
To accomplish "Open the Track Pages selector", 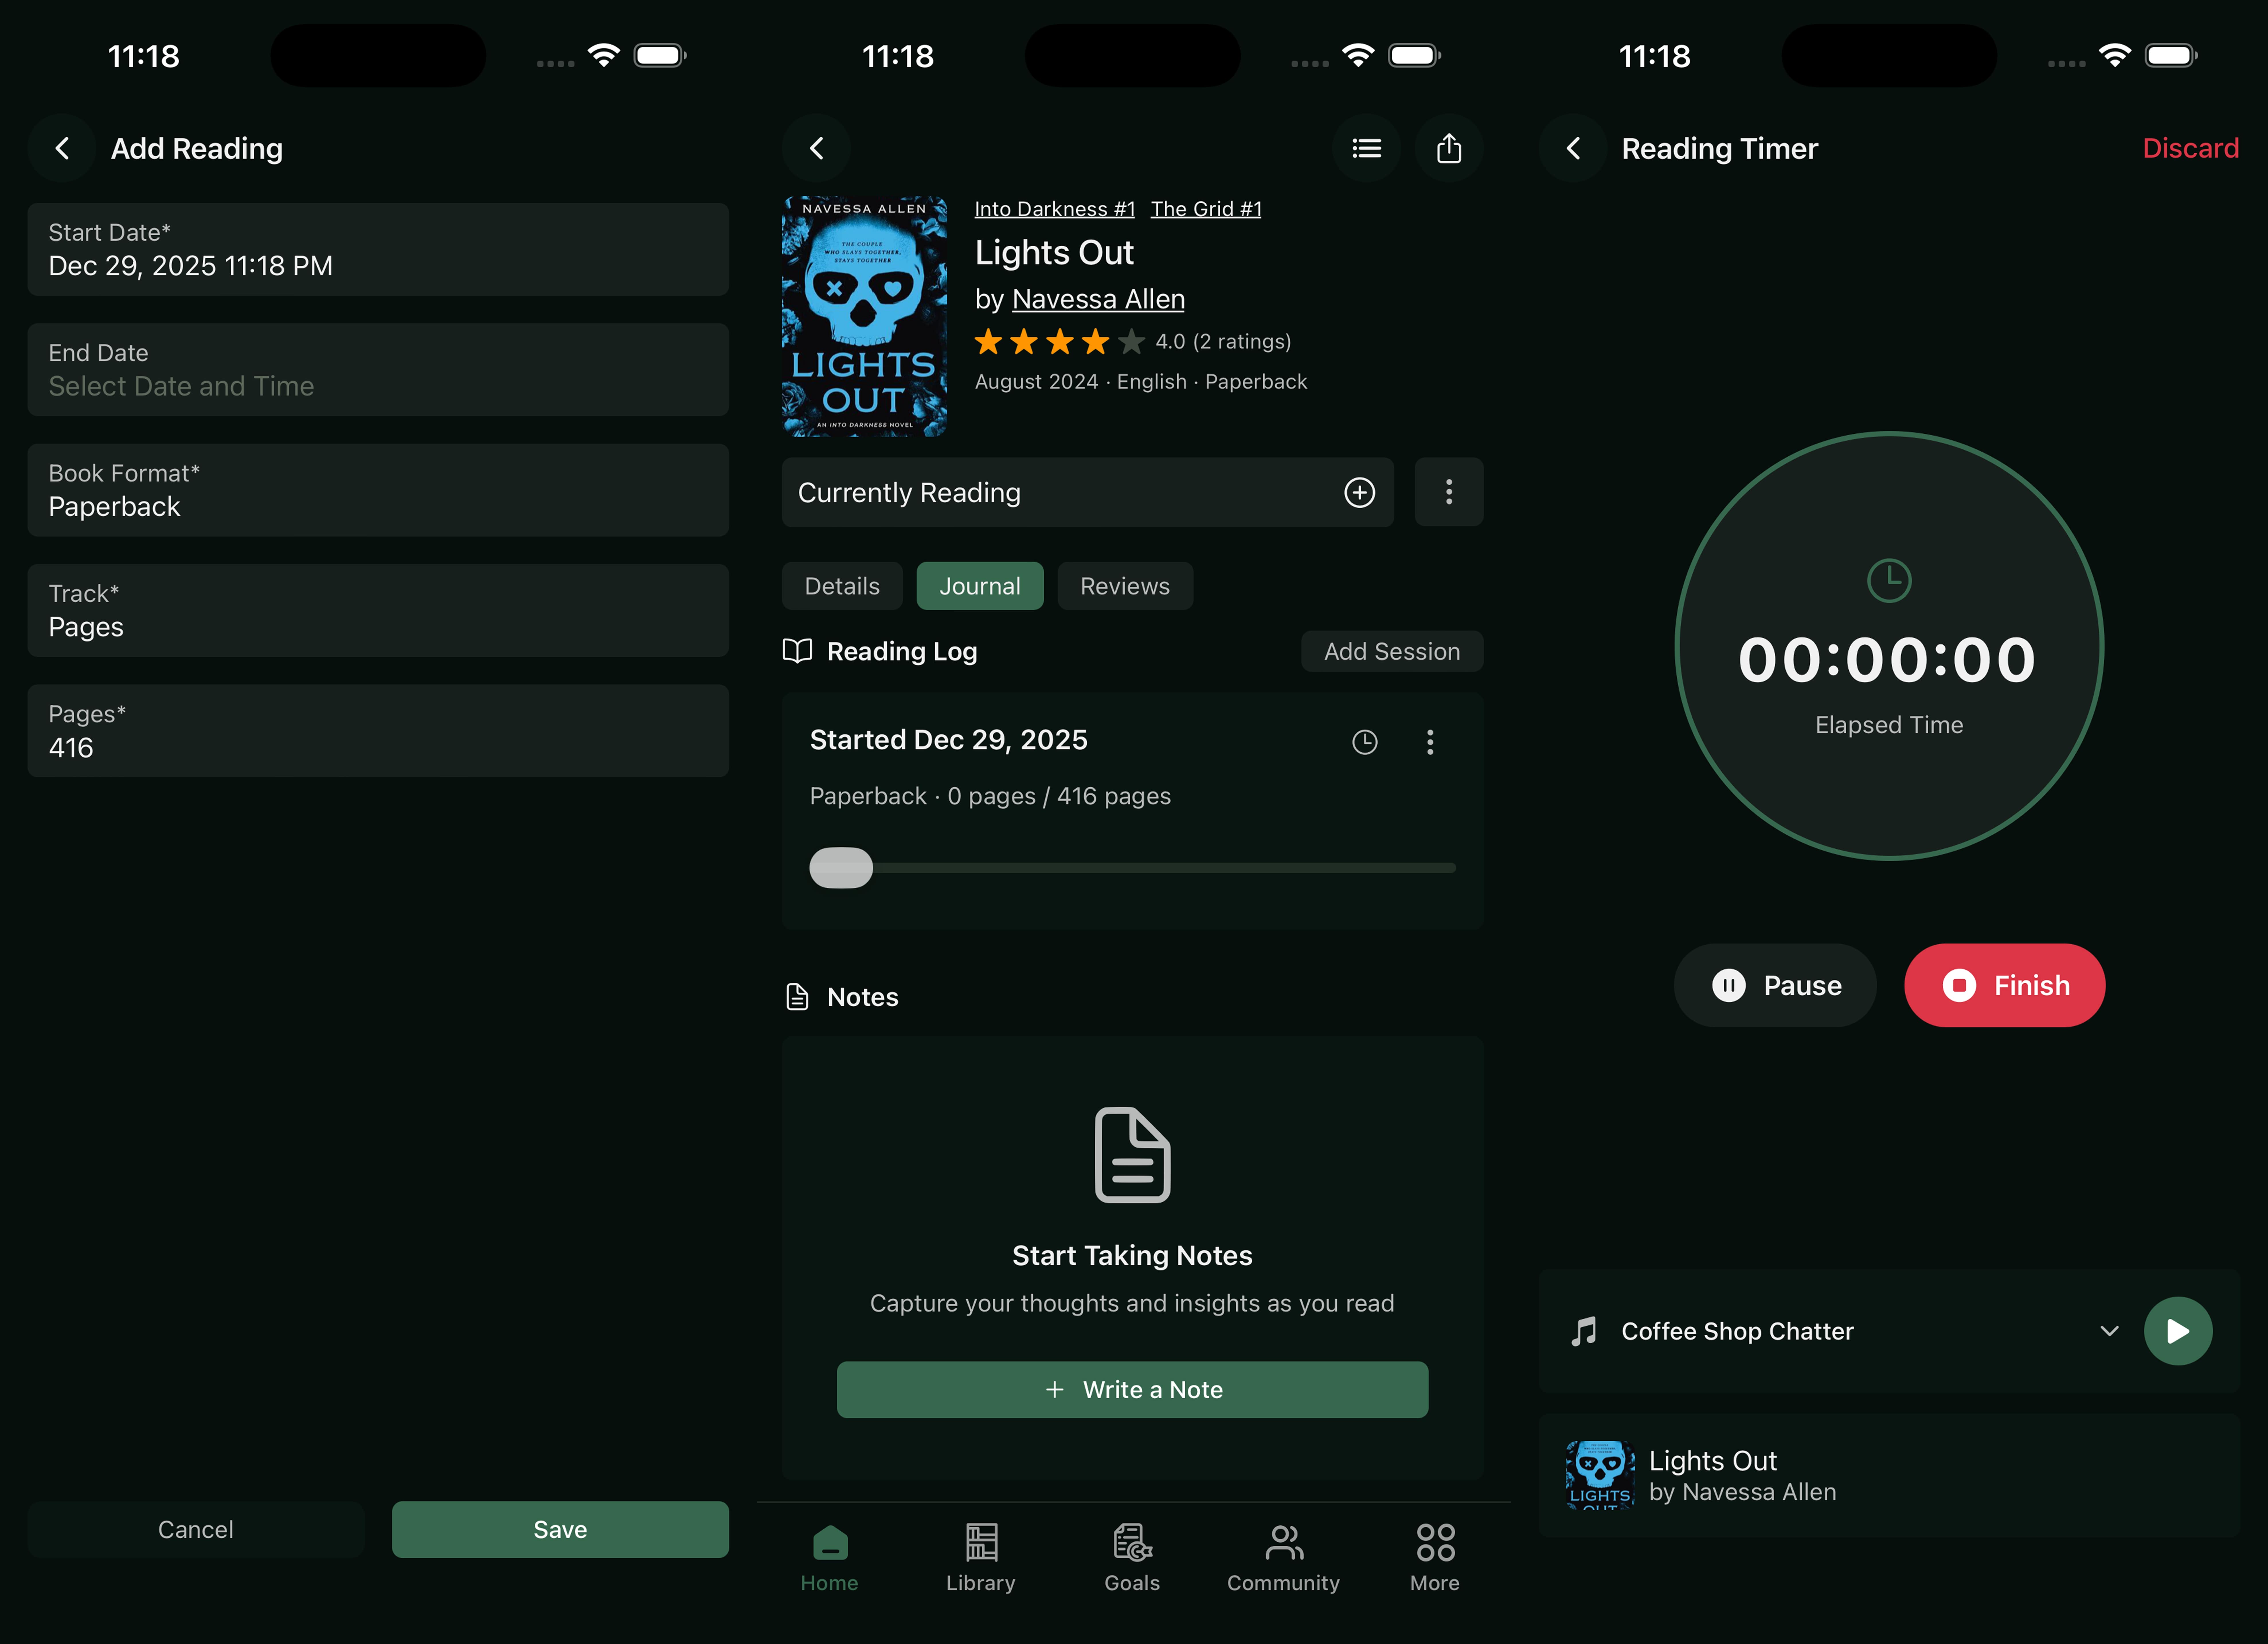I will click(378, 610).
